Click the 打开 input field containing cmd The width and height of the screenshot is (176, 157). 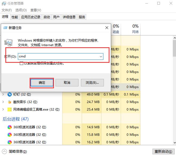(61, 57)
